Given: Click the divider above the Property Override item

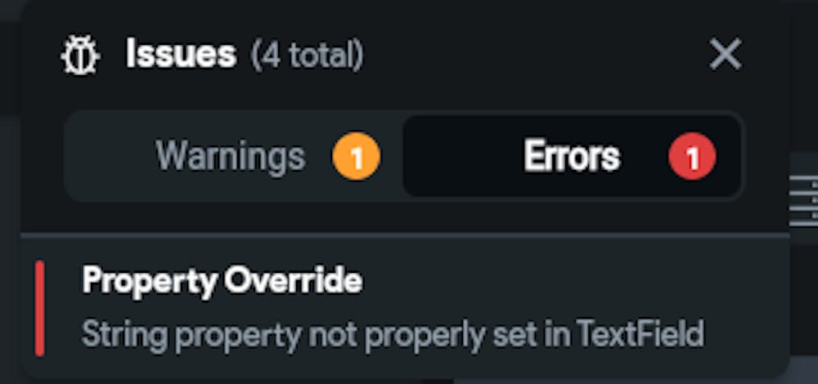Looking at the screenshot, I should pos(405,235).
